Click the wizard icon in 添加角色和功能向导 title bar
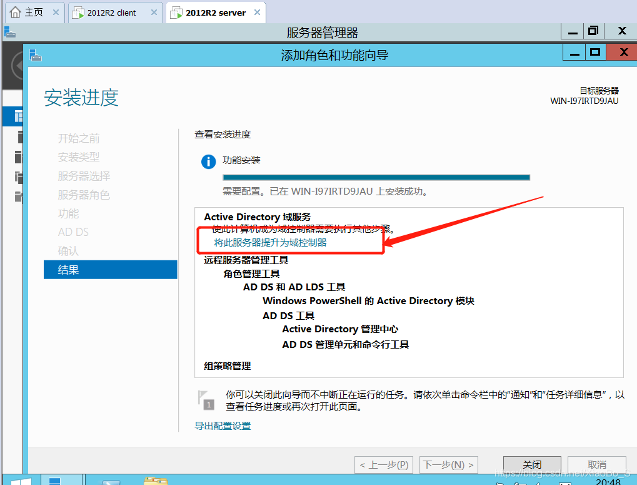 pos(36,55)
